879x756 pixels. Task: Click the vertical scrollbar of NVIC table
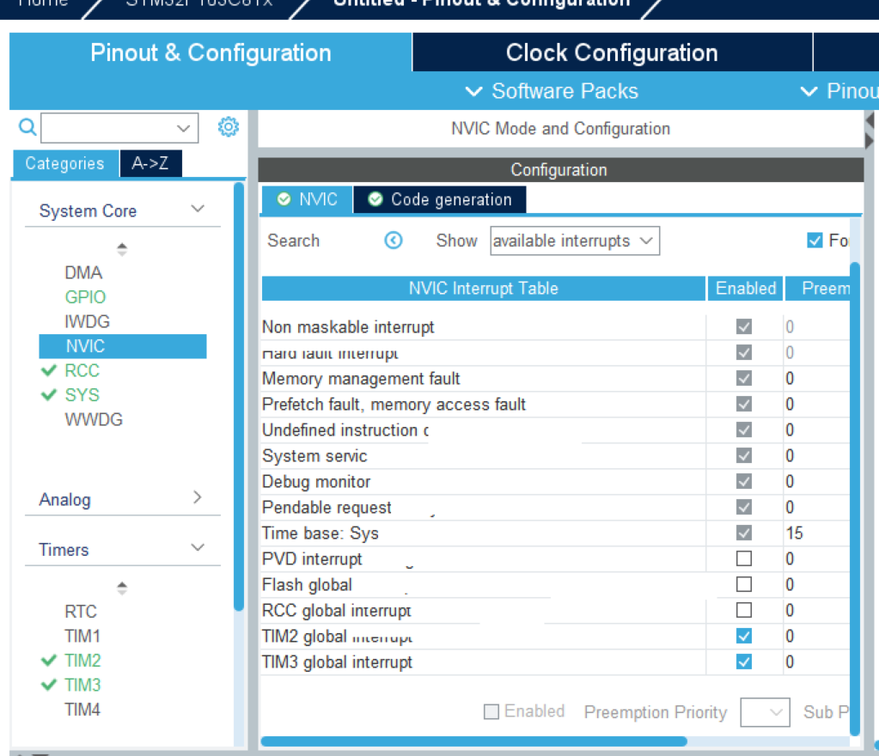coord(855,499)
